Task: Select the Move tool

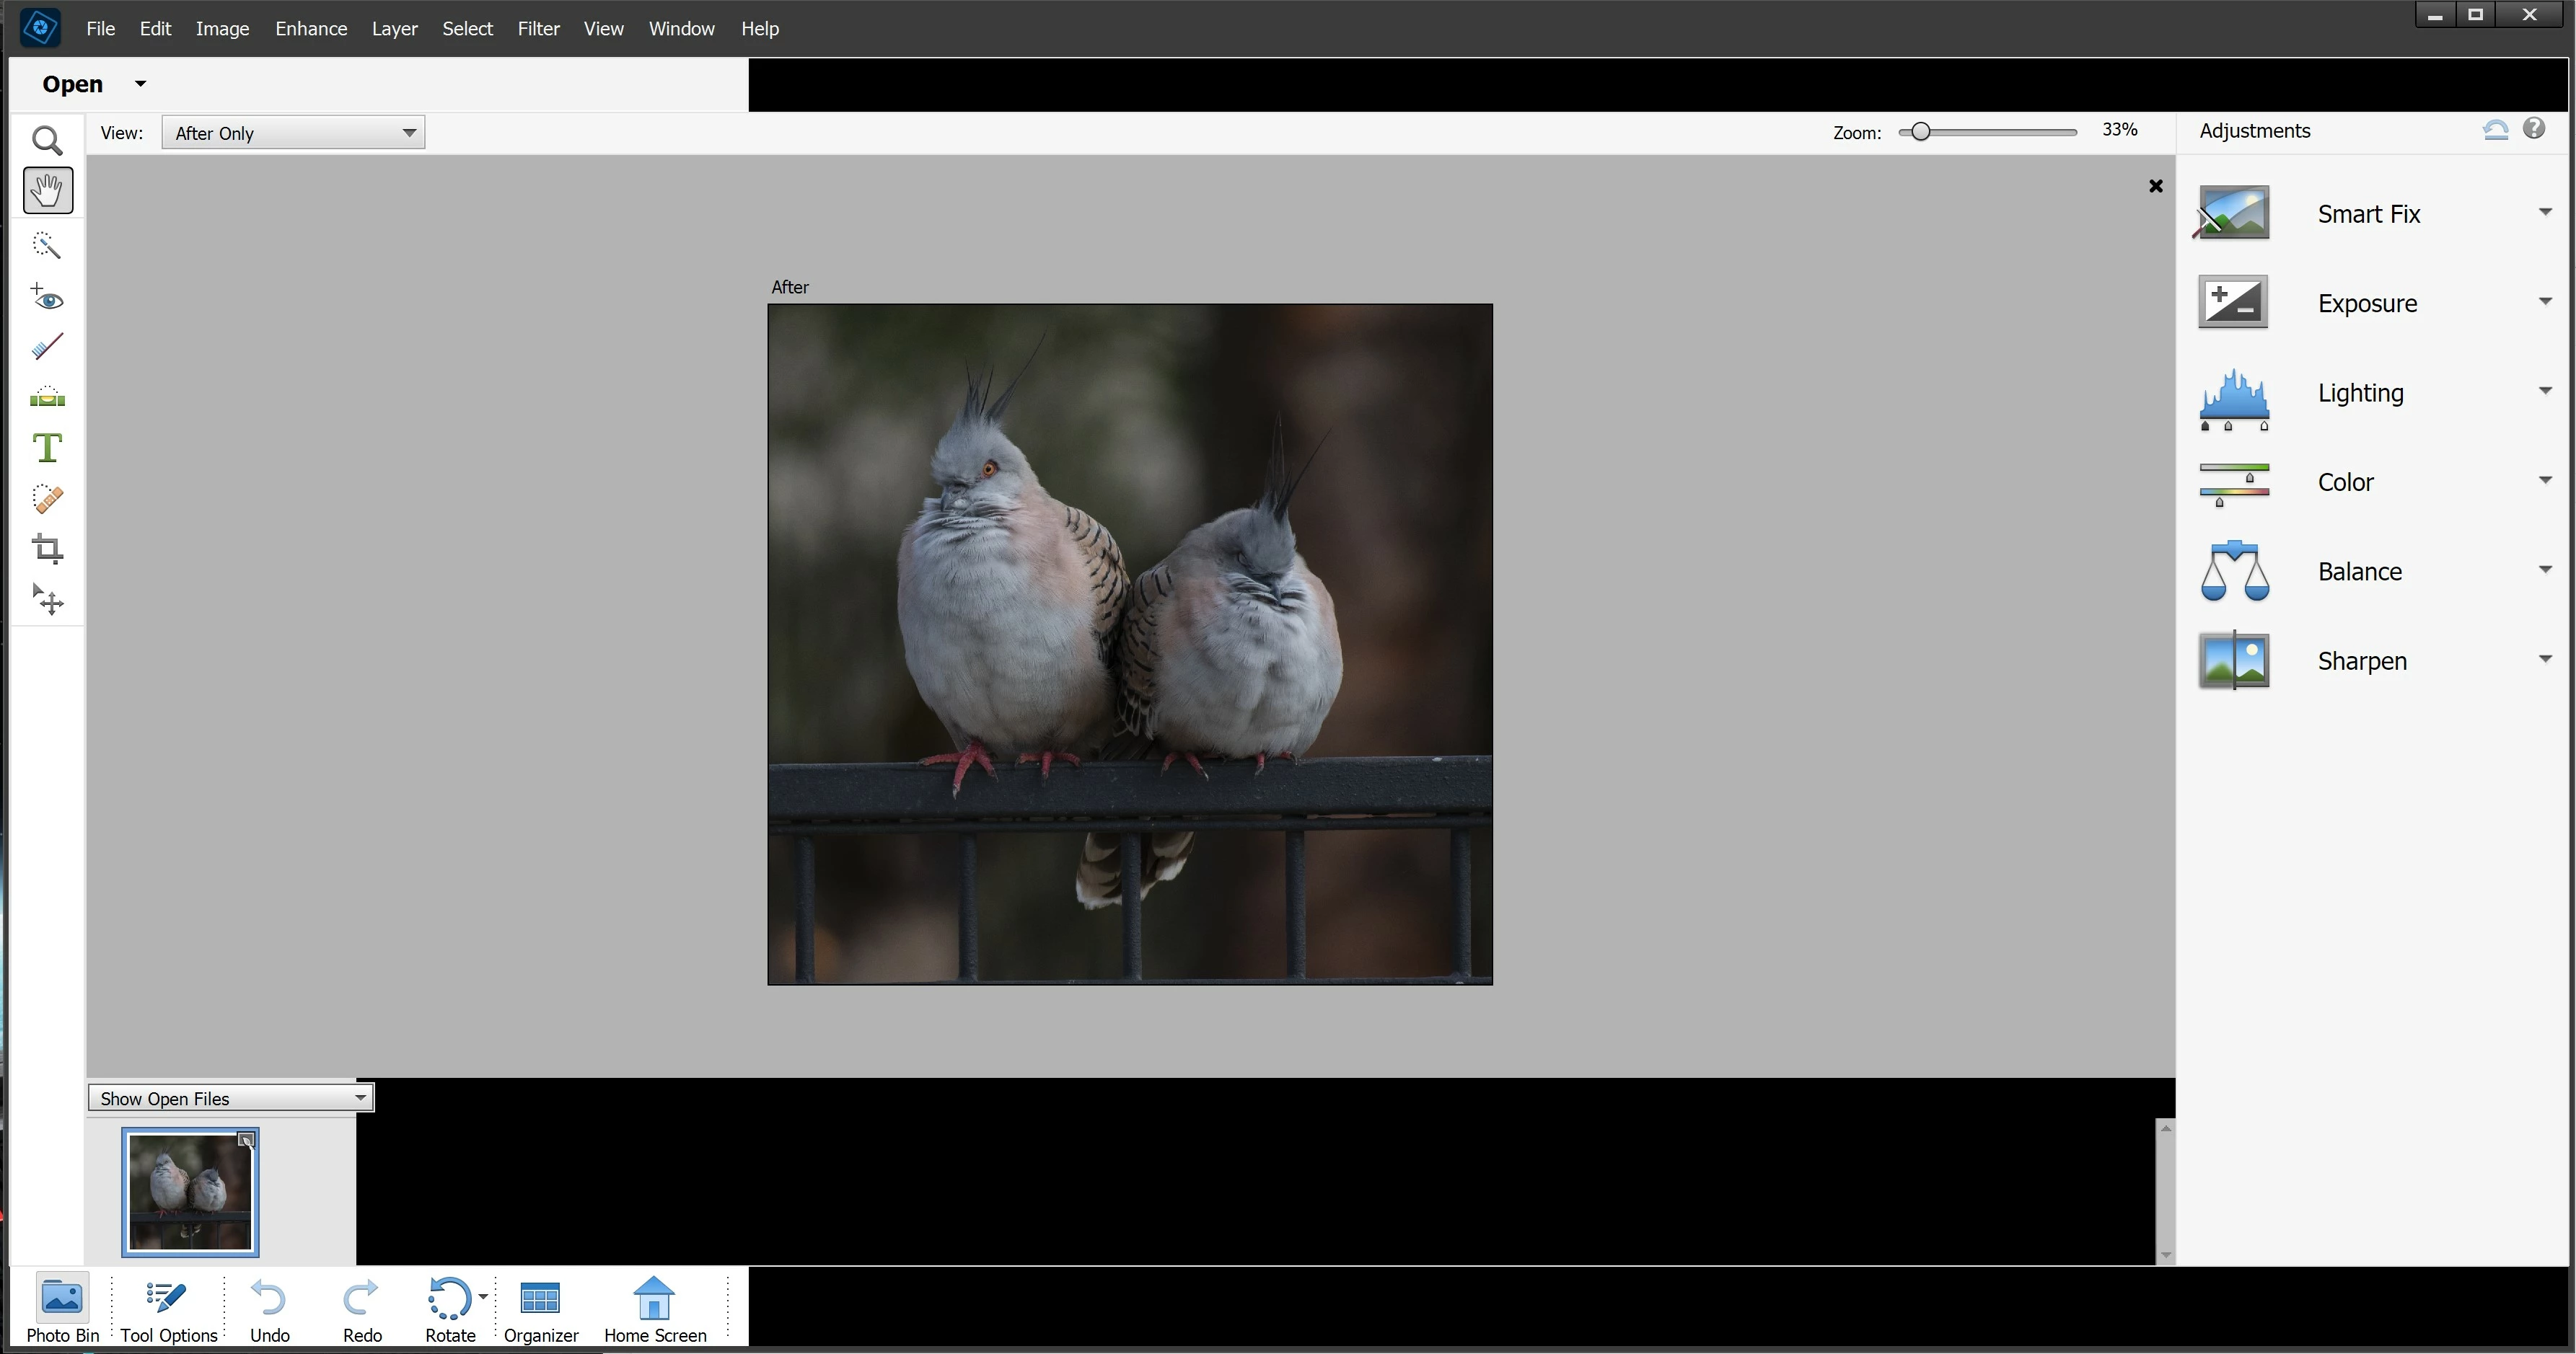Action: [x=47, y=600]
